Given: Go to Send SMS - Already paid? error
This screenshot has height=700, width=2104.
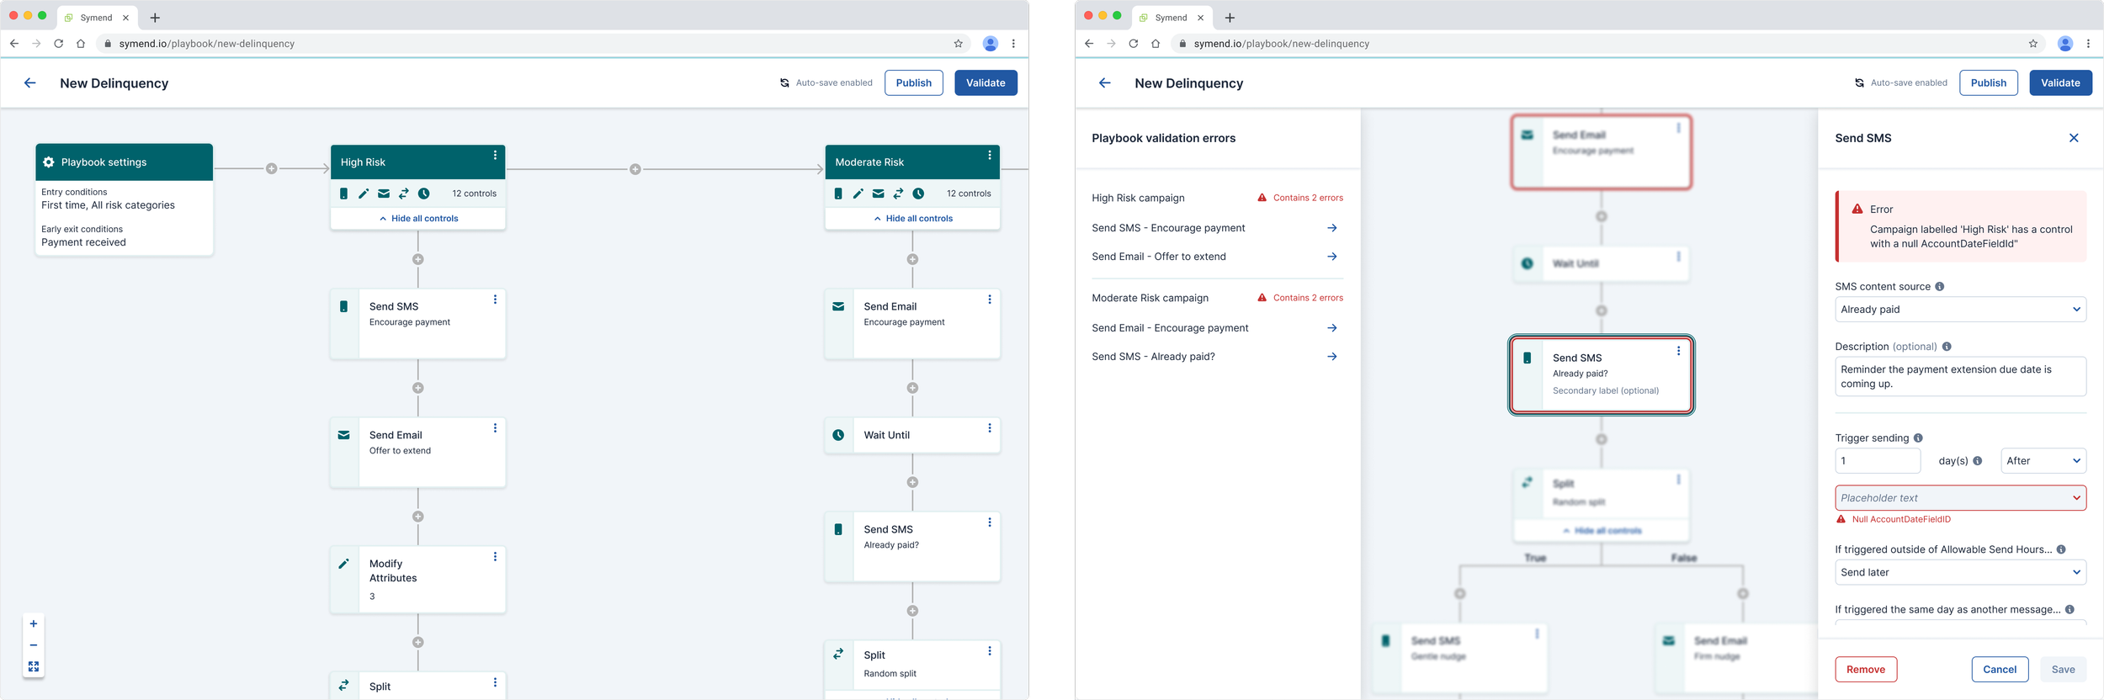Looking at the screenshot, I should (1332, 357).
